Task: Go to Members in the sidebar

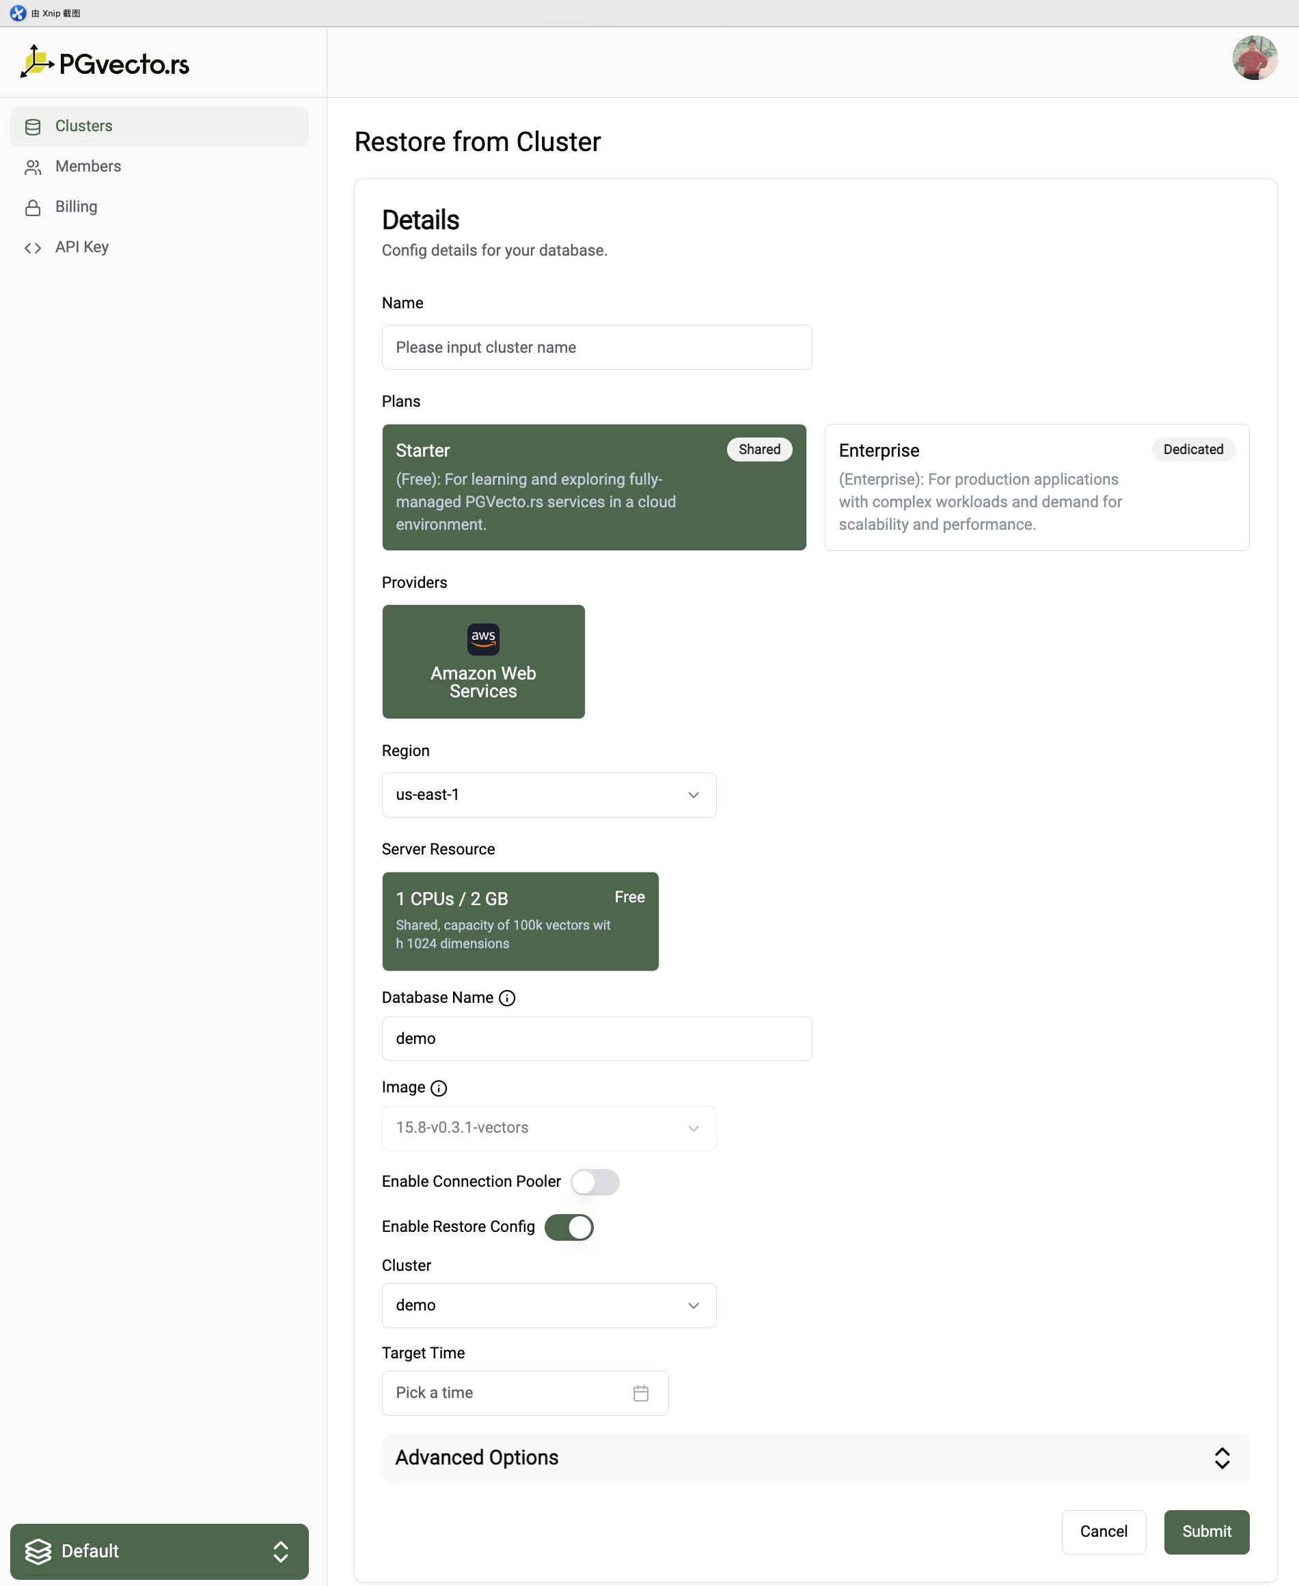Action: 87,166
